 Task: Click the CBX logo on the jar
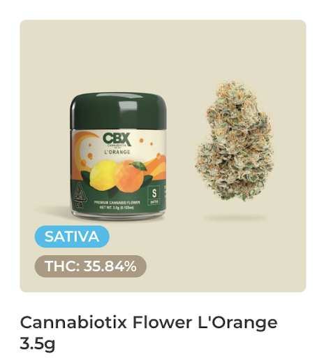(x=117, y=139)
